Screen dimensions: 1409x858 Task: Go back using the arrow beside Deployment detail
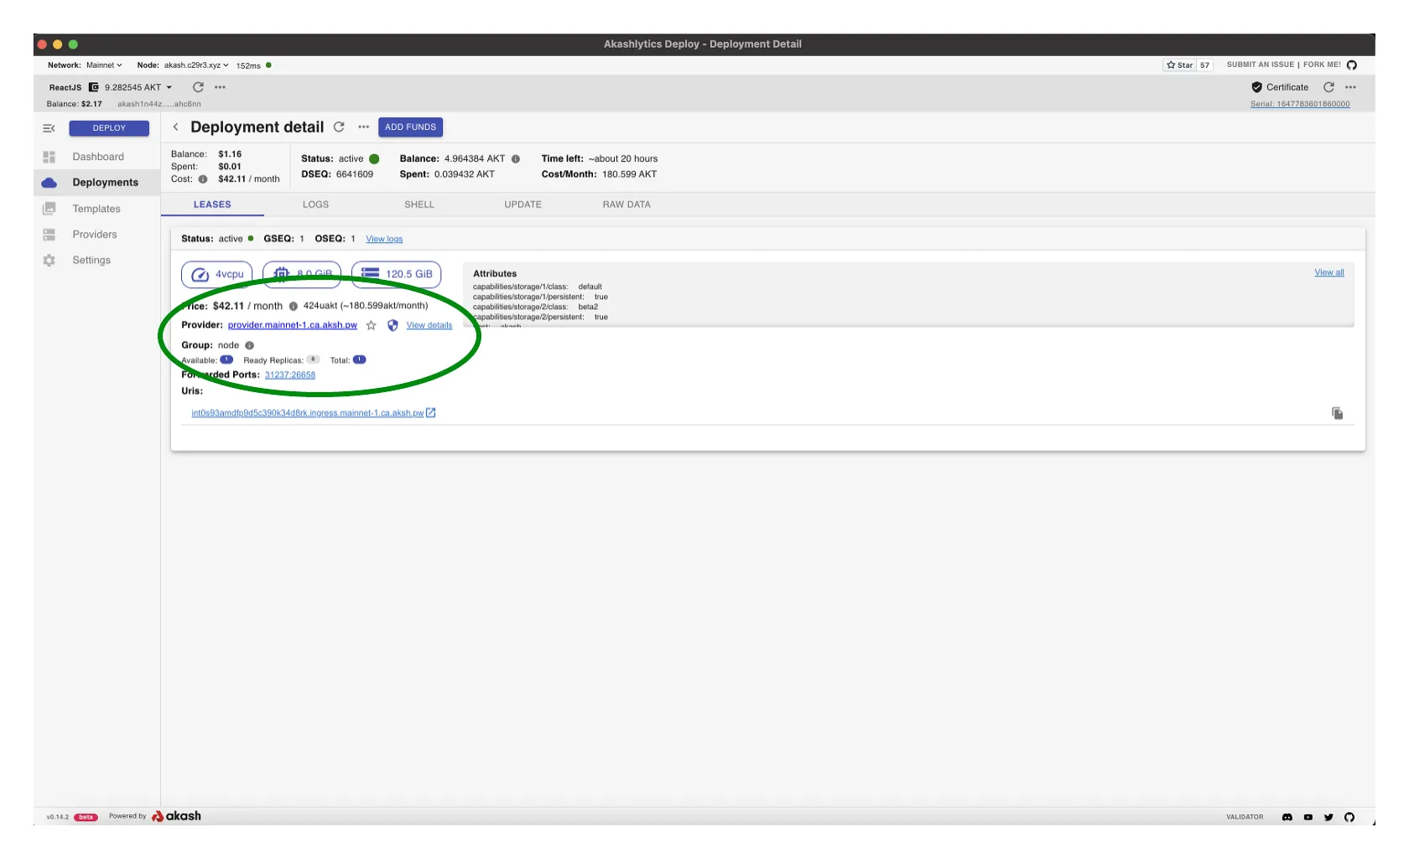[x=175, y=127]
